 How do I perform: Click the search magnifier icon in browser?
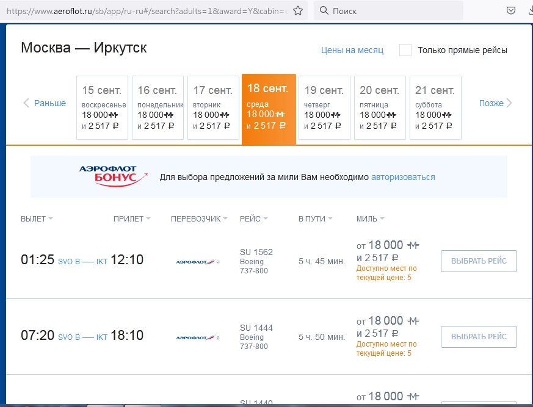[x=323, y=11]
